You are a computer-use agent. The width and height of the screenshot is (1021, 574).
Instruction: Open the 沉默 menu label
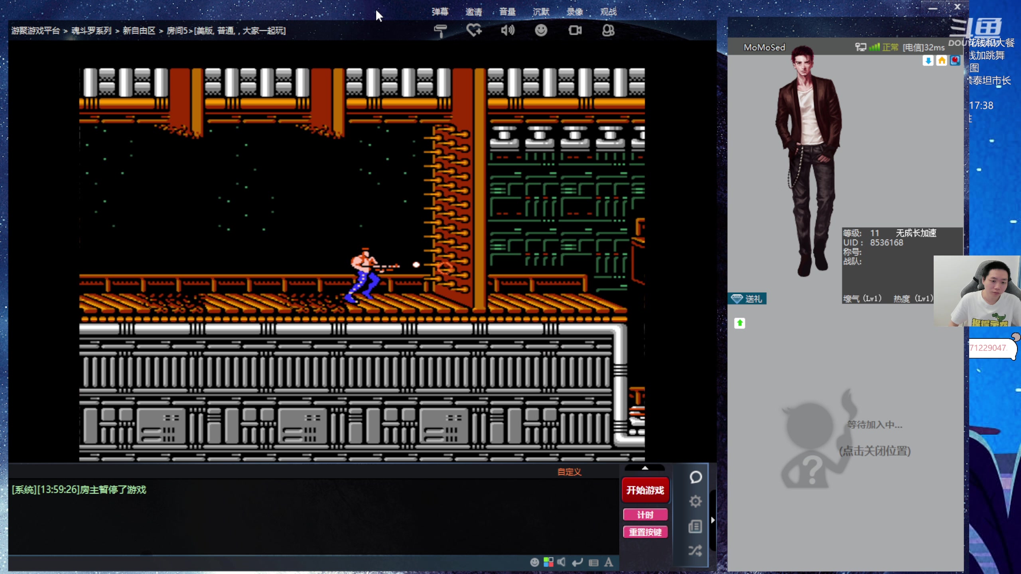[x=541, y=12]
